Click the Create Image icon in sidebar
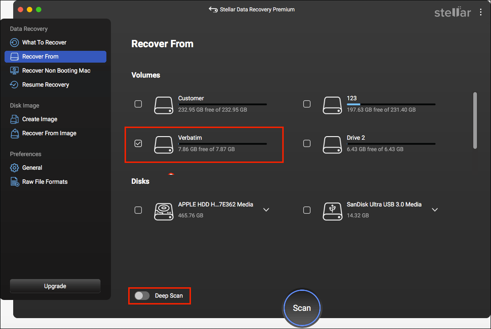This screenshot has height=329, width=491. click(15, 119)
